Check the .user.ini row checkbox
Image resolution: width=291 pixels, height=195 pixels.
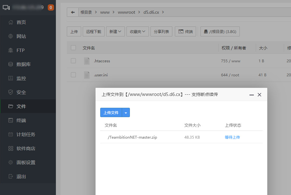point(73,75)
